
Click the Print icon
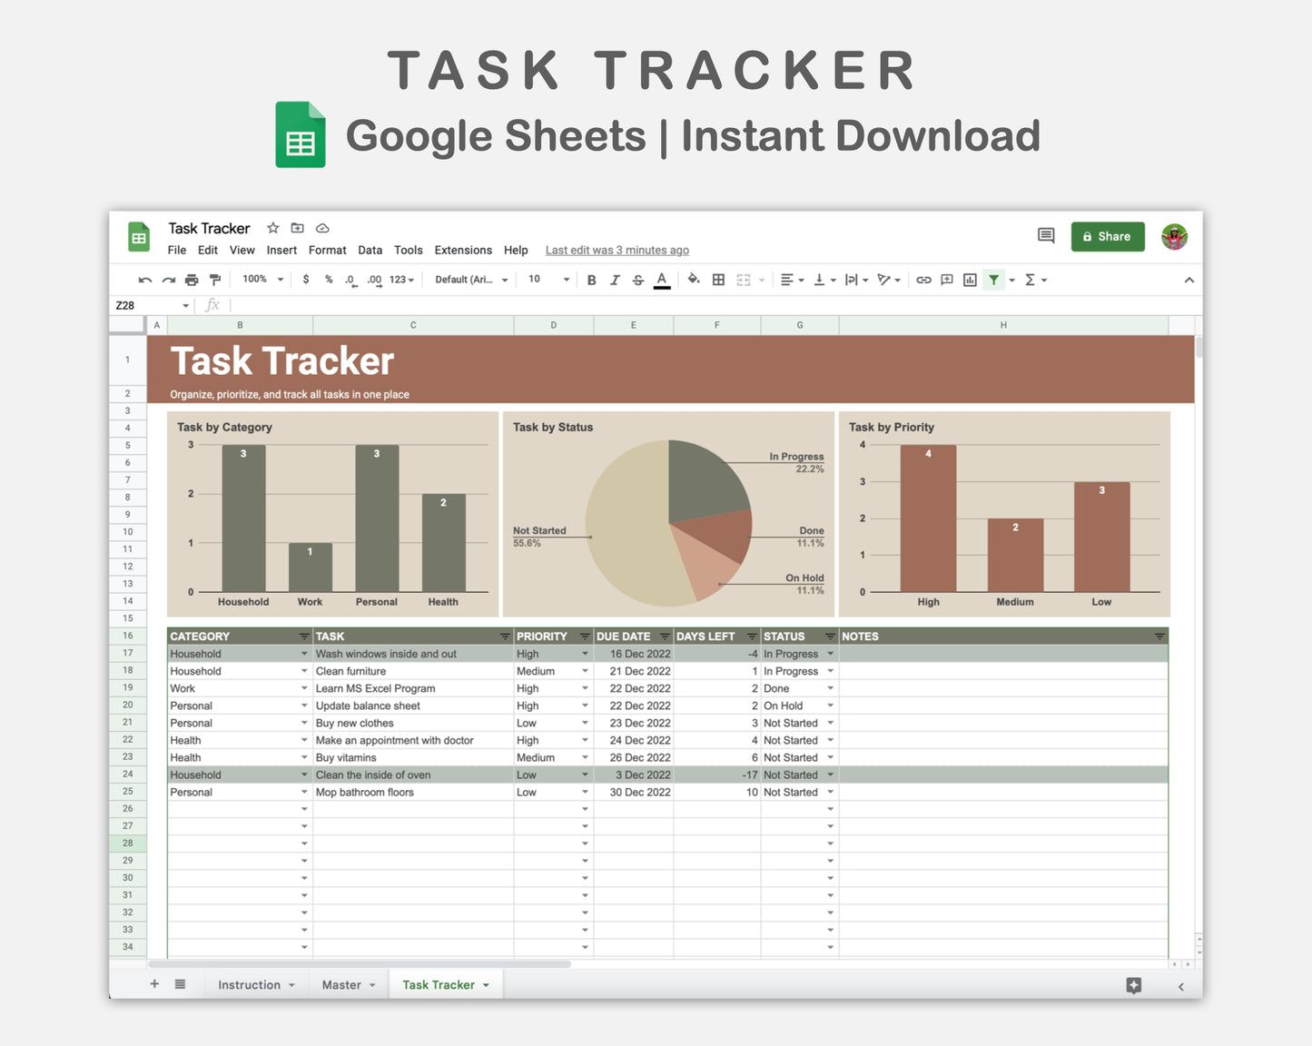192,280
